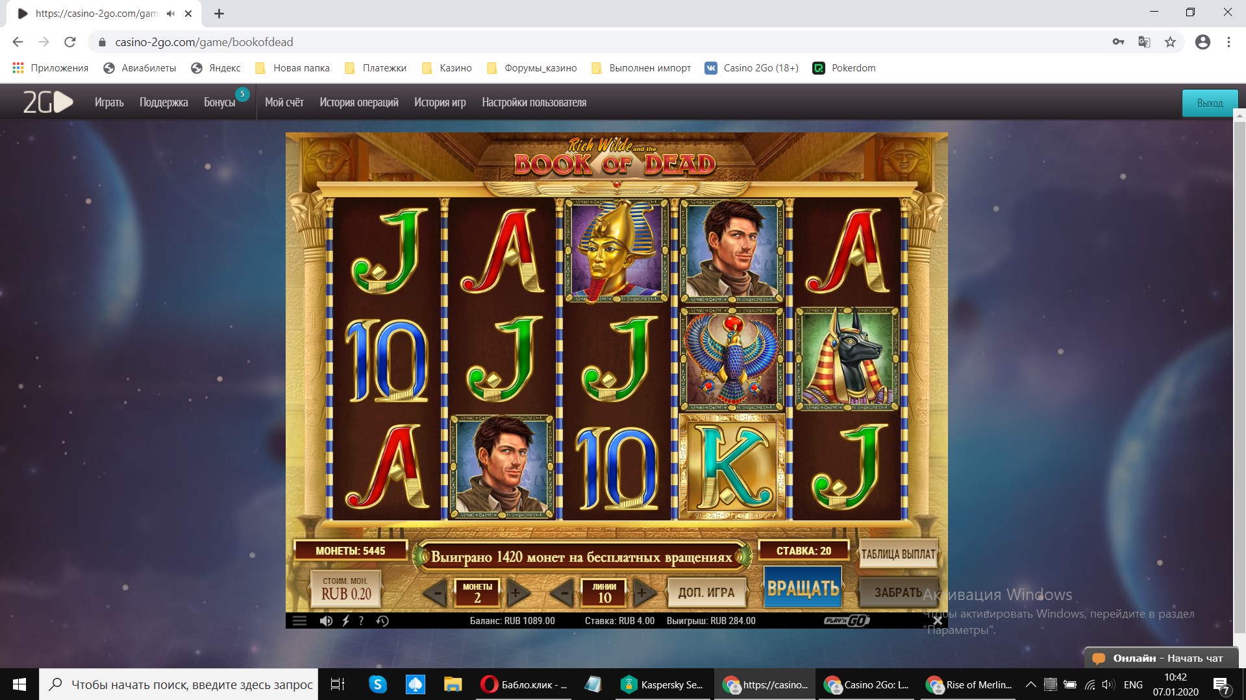Start the Онлайн chat widget
The image size is (1246, 700).
click(1161, 658)
